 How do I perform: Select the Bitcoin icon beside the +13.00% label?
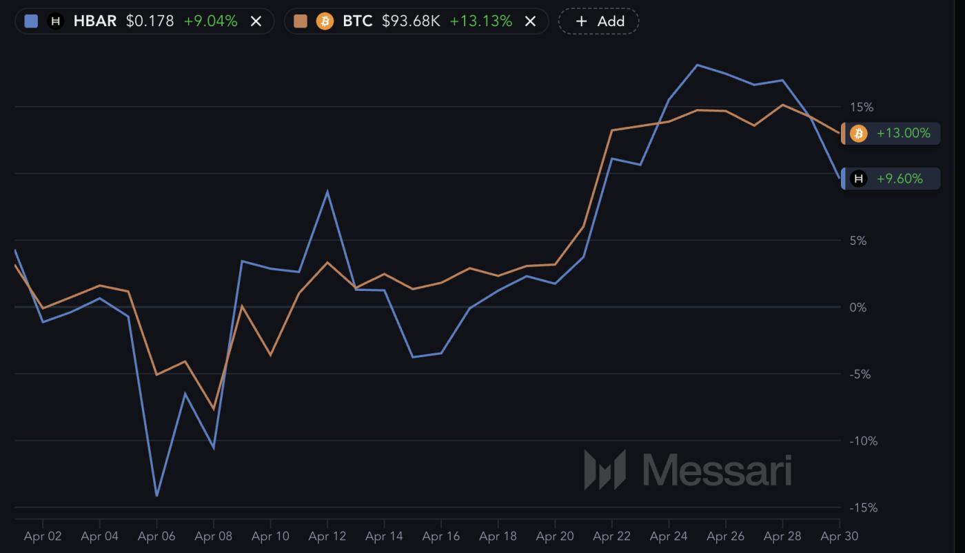858,133
